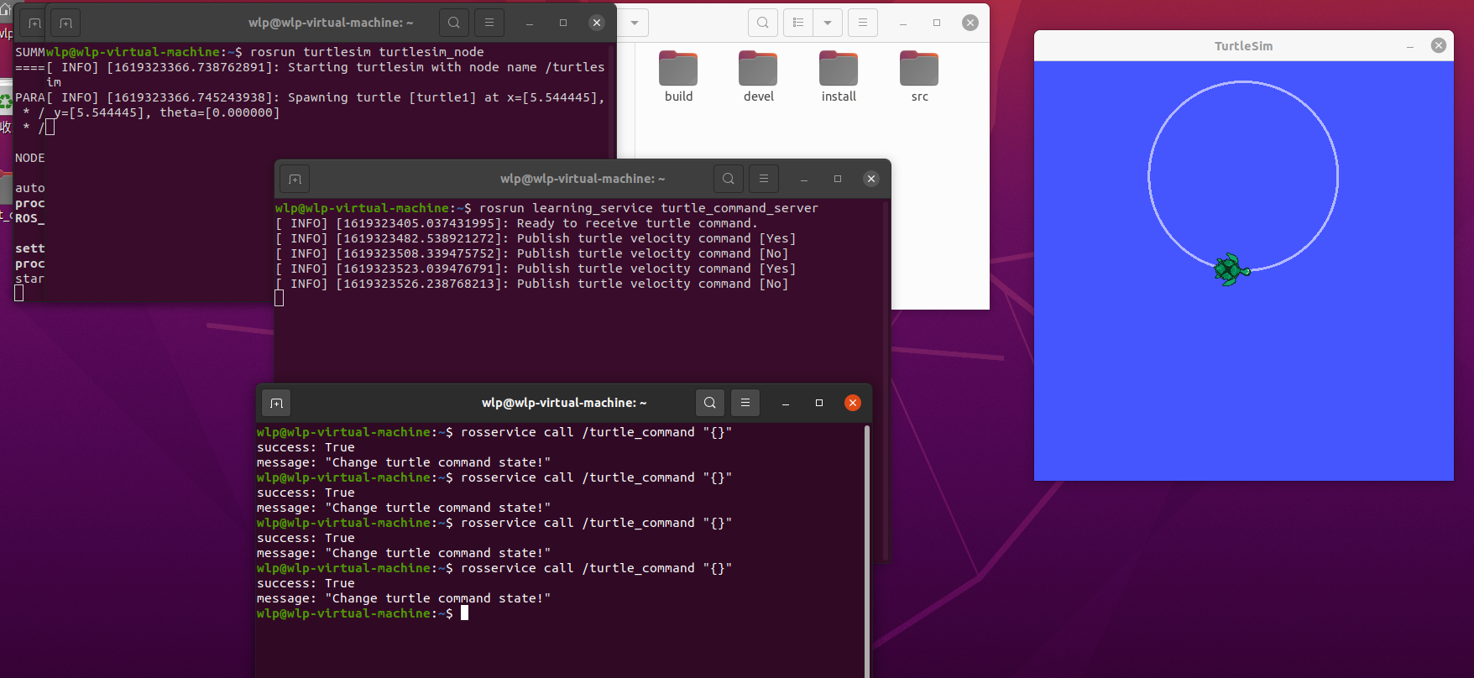The width and height of the screenshot is (1474, 678).
Task: Open hamburger menu of turtlesim_node terminal
Action: (489, 23)
